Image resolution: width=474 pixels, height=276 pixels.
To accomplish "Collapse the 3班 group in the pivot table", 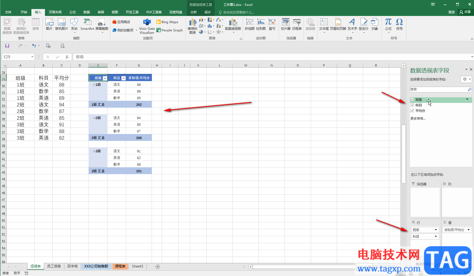I will pos(94,151).
